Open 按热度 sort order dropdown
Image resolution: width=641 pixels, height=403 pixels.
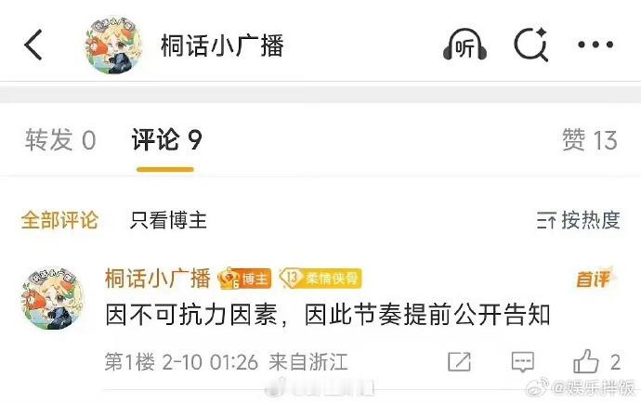pyautogui.click(x=579, y=220)
